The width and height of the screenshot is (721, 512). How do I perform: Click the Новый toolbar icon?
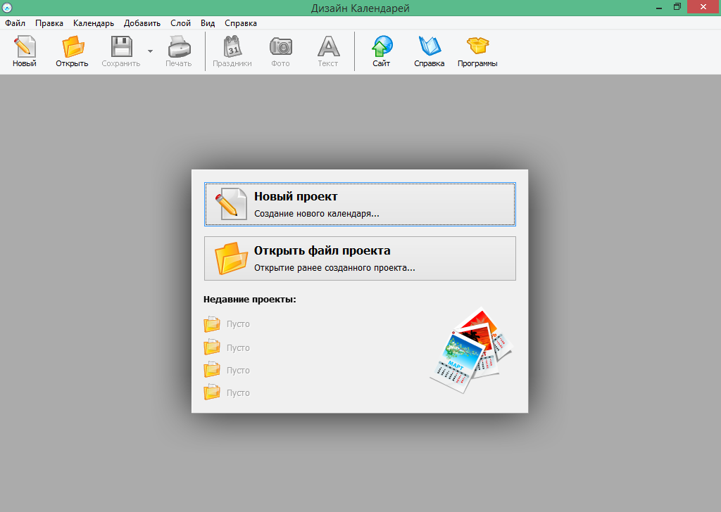pos(24,47)
